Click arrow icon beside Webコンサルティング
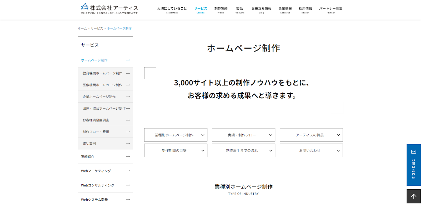 128,185
